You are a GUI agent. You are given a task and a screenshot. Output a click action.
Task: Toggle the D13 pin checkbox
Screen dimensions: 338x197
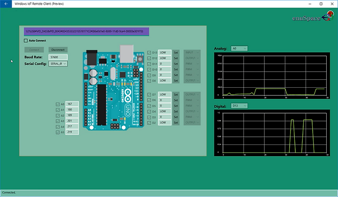(149, 53)
